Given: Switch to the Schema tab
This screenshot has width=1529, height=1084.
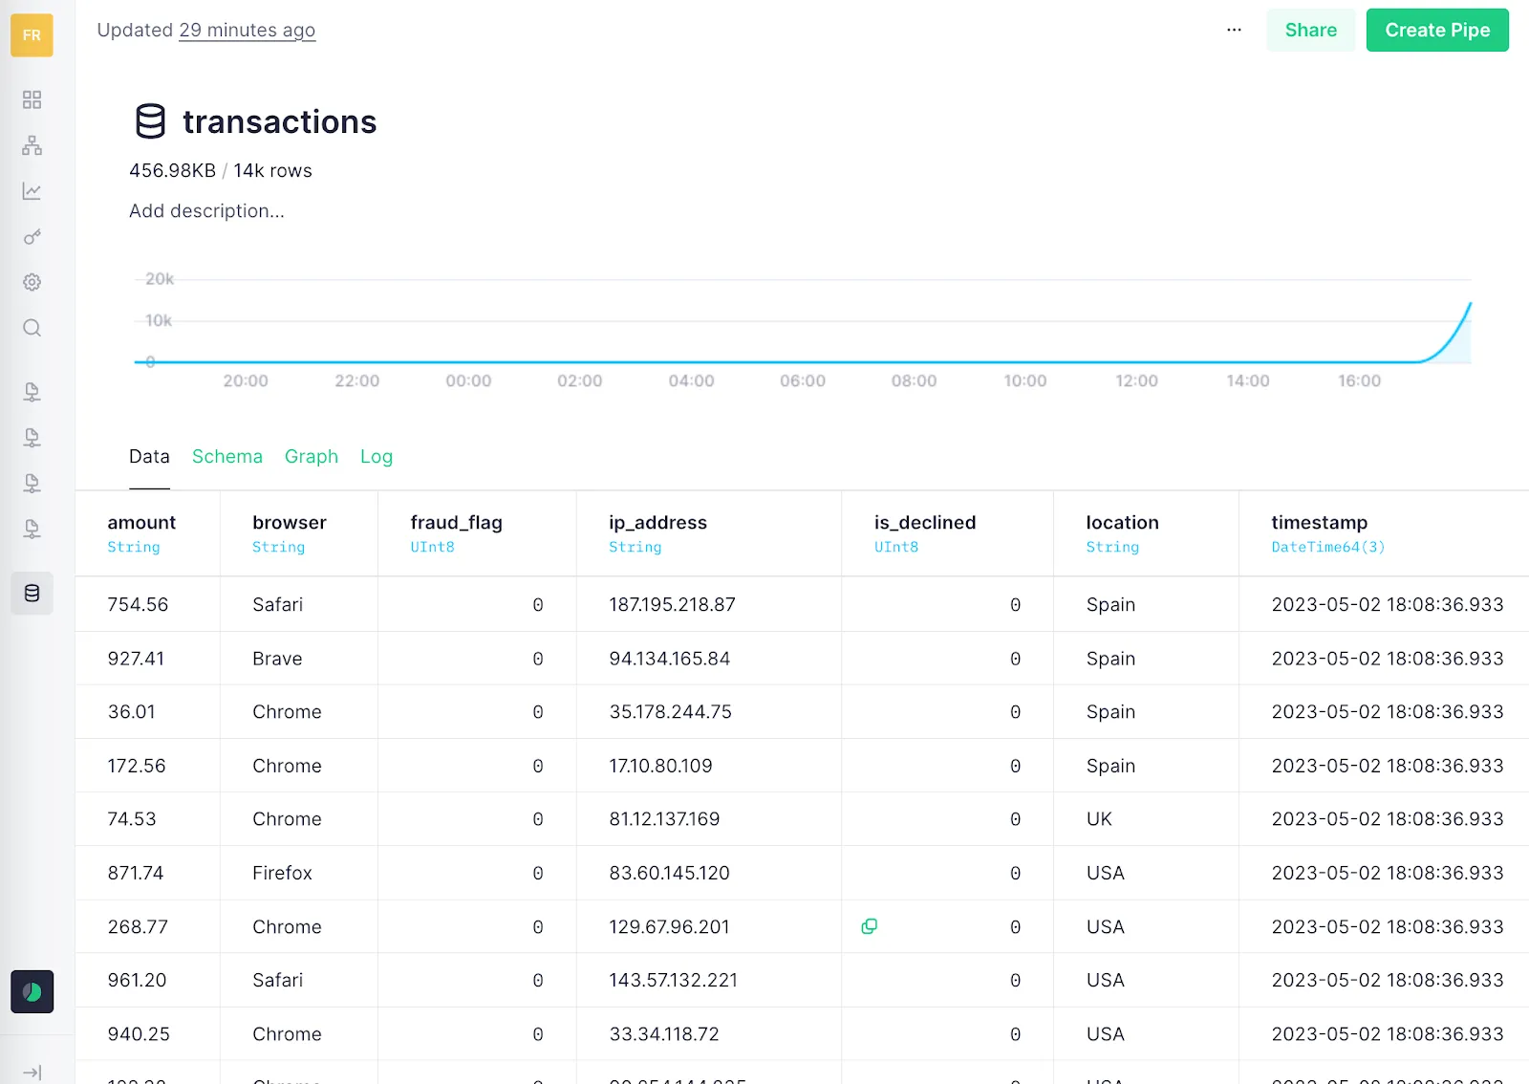Looking at the screenshot, I should click(226, 457).
